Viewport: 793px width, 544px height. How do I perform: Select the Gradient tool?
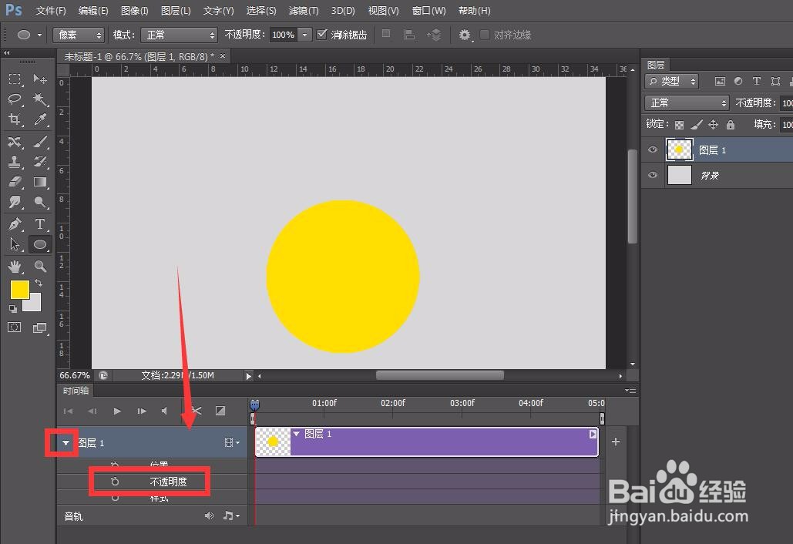(40, 182)
